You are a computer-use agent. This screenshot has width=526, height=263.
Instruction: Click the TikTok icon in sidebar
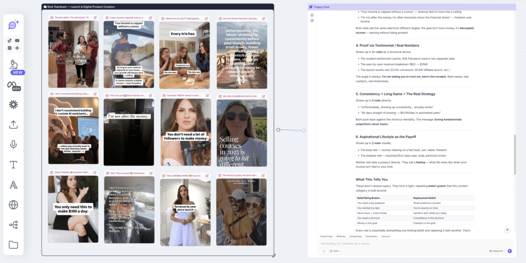10,41
